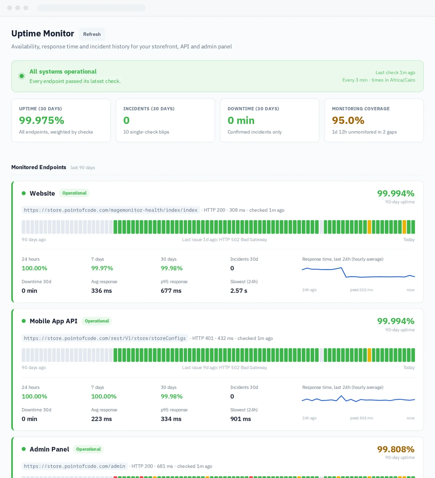The width and height of the screenshot is (435, 478).
Task: Click the Website Operational badge
Action: 74,193
